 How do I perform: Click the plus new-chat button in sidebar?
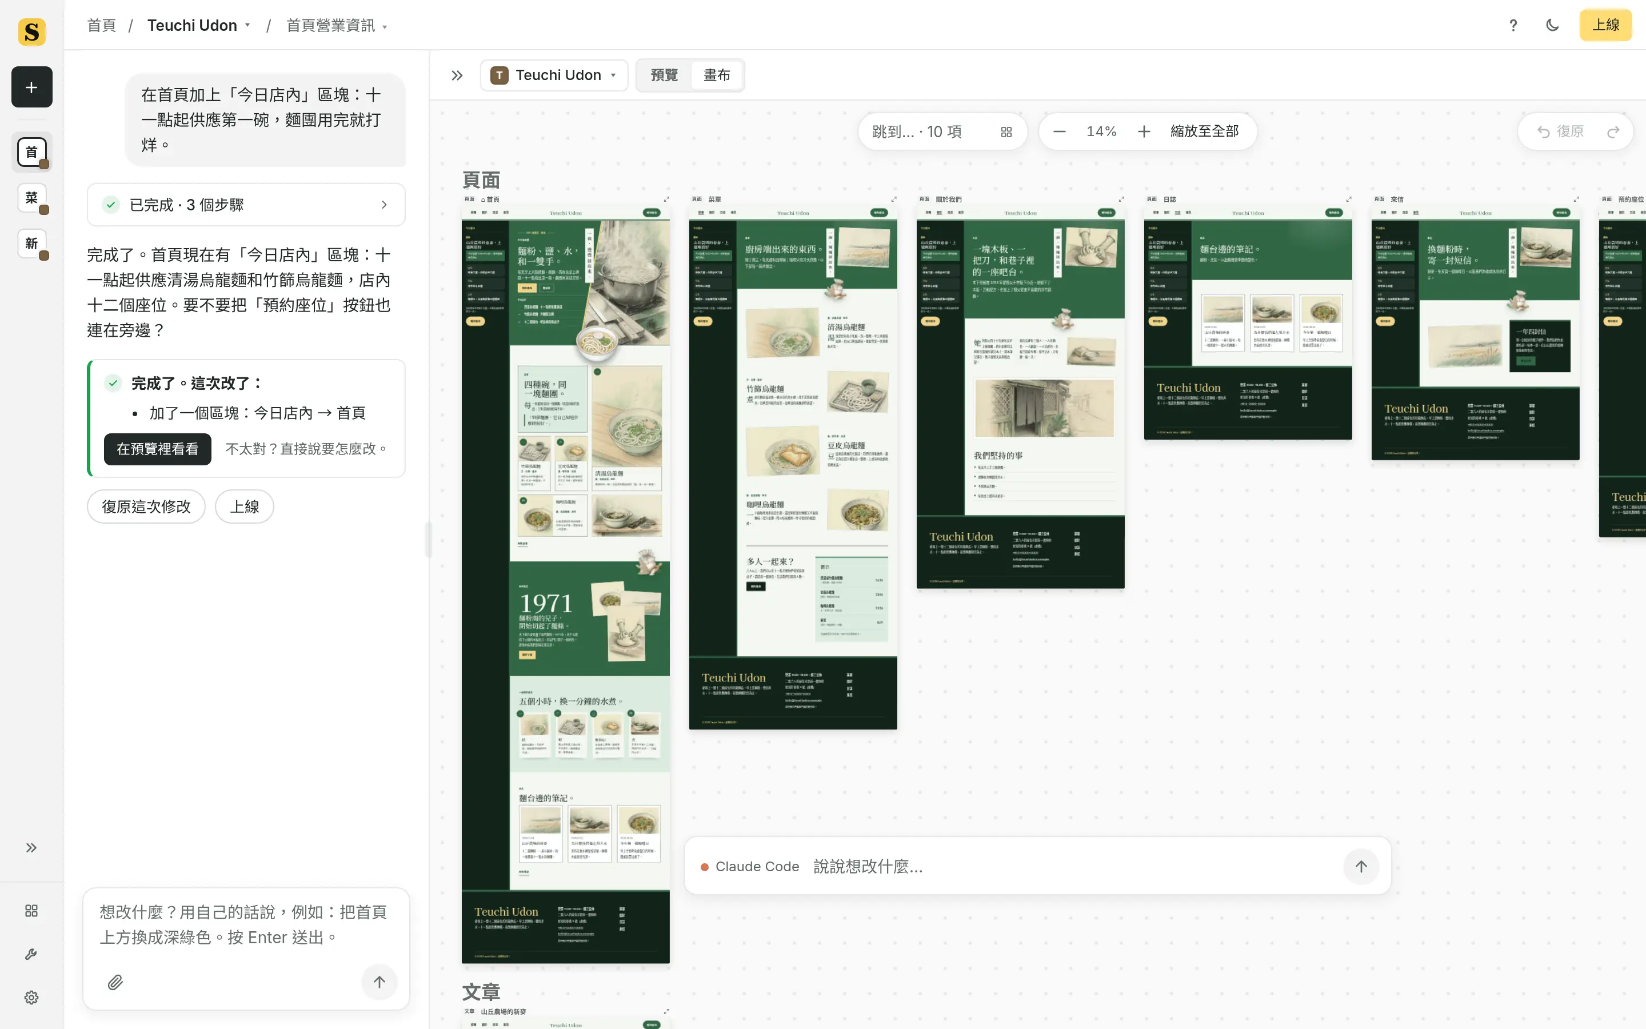point(32,87)
